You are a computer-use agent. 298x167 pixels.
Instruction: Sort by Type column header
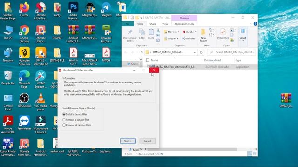point(238,60)
